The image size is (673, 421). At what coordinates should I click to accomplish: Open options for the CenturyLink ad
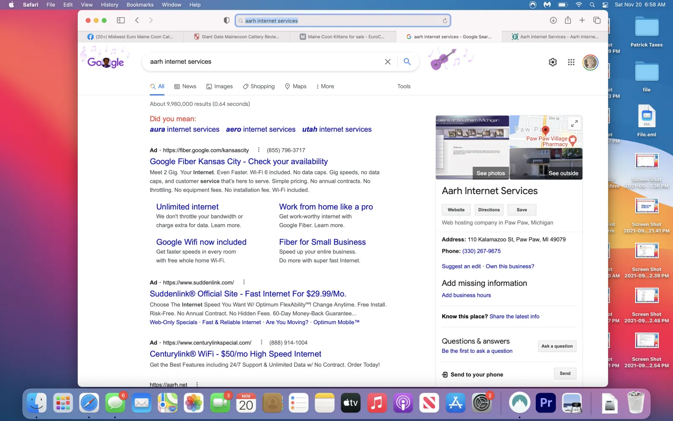[261, 342]
